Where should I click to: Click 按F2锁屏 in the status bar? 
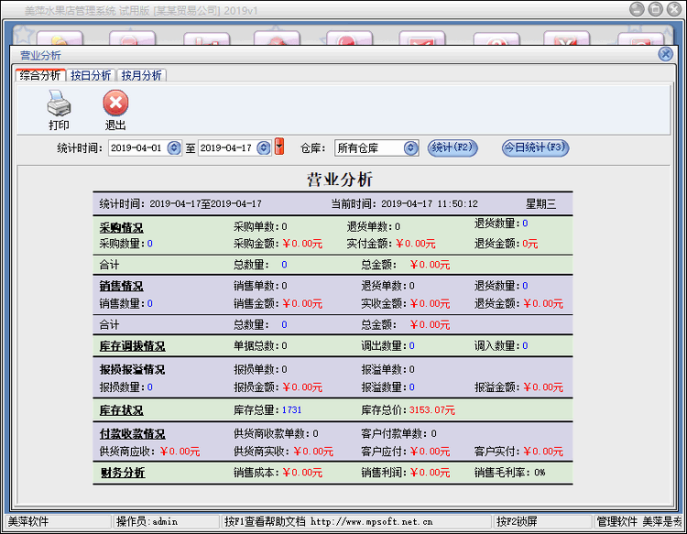tap(517, 521)
